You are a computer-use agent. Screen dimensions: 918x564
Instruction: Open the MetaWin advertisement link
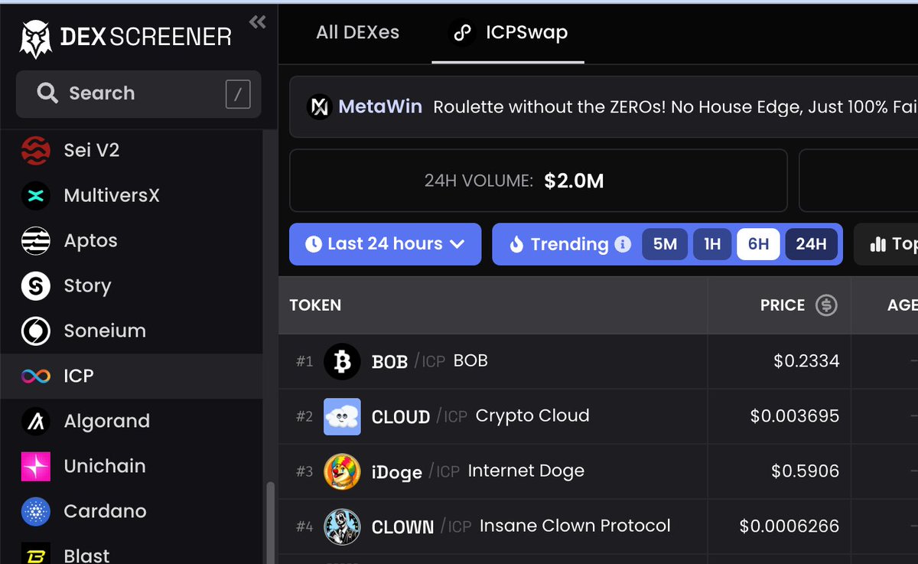[x=604, y=107]
